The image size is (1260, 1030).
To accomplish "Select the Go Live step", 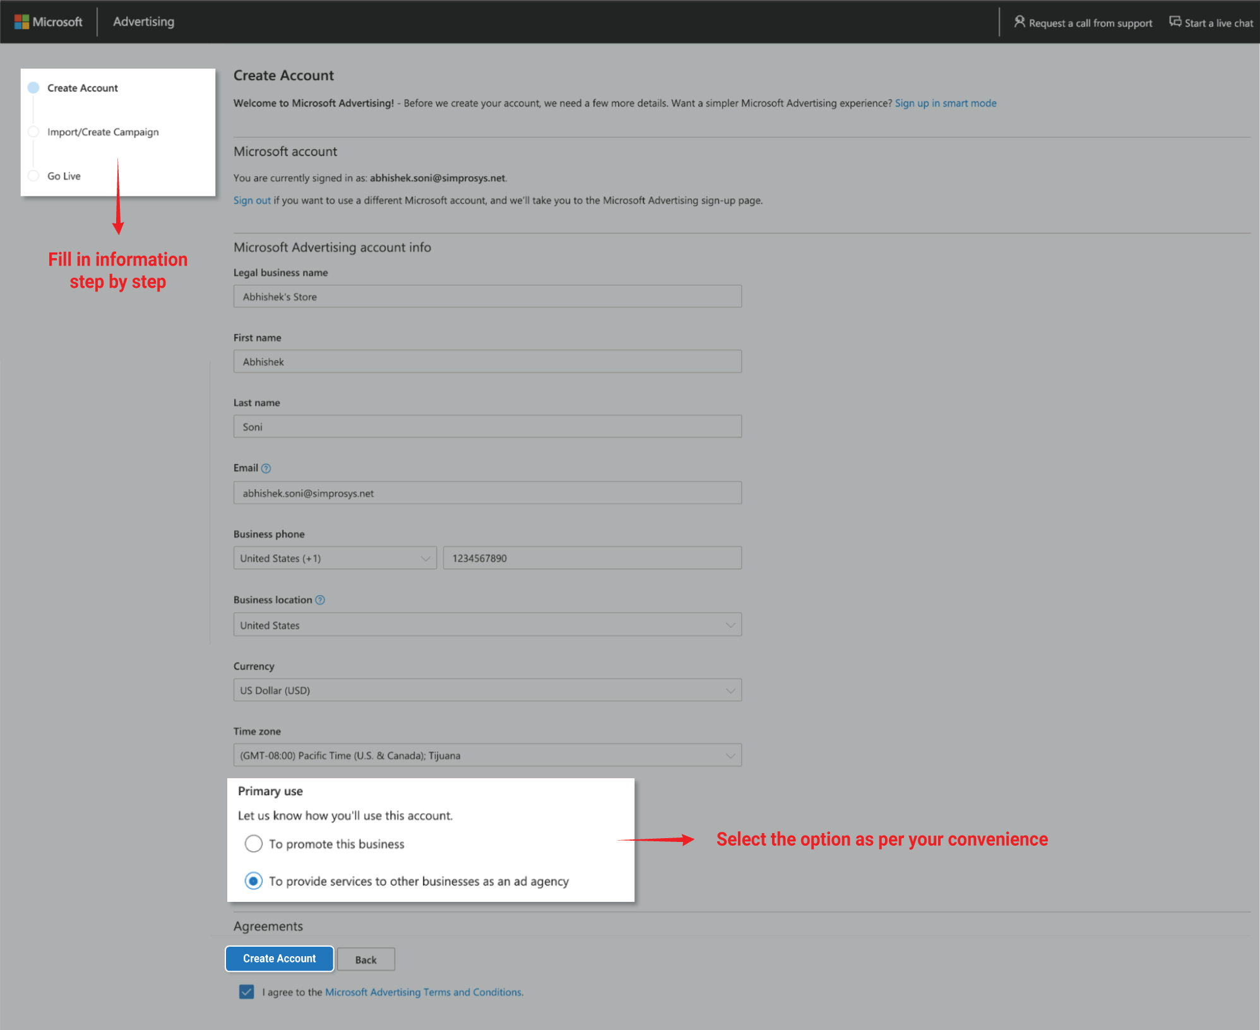I will pyautogui.click(x=64, y=176).
